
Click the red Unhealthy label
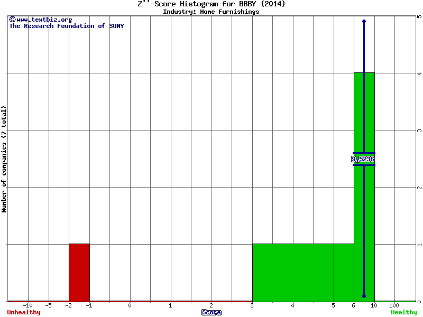[24, 312]
